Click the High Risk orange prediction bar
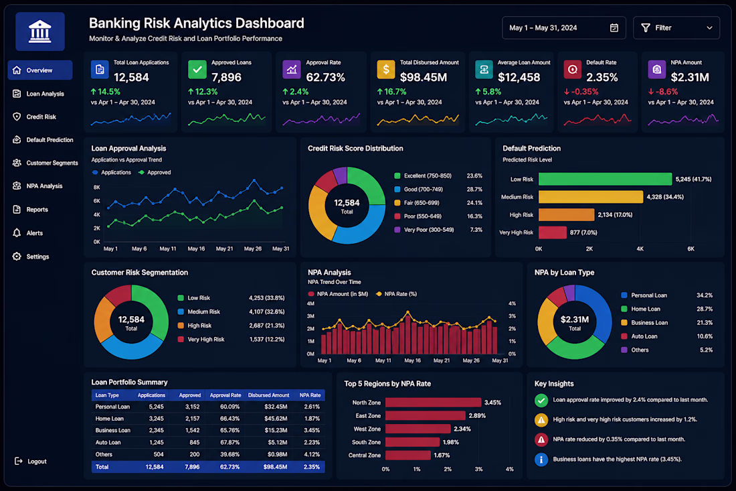 [x=566, y=215]
